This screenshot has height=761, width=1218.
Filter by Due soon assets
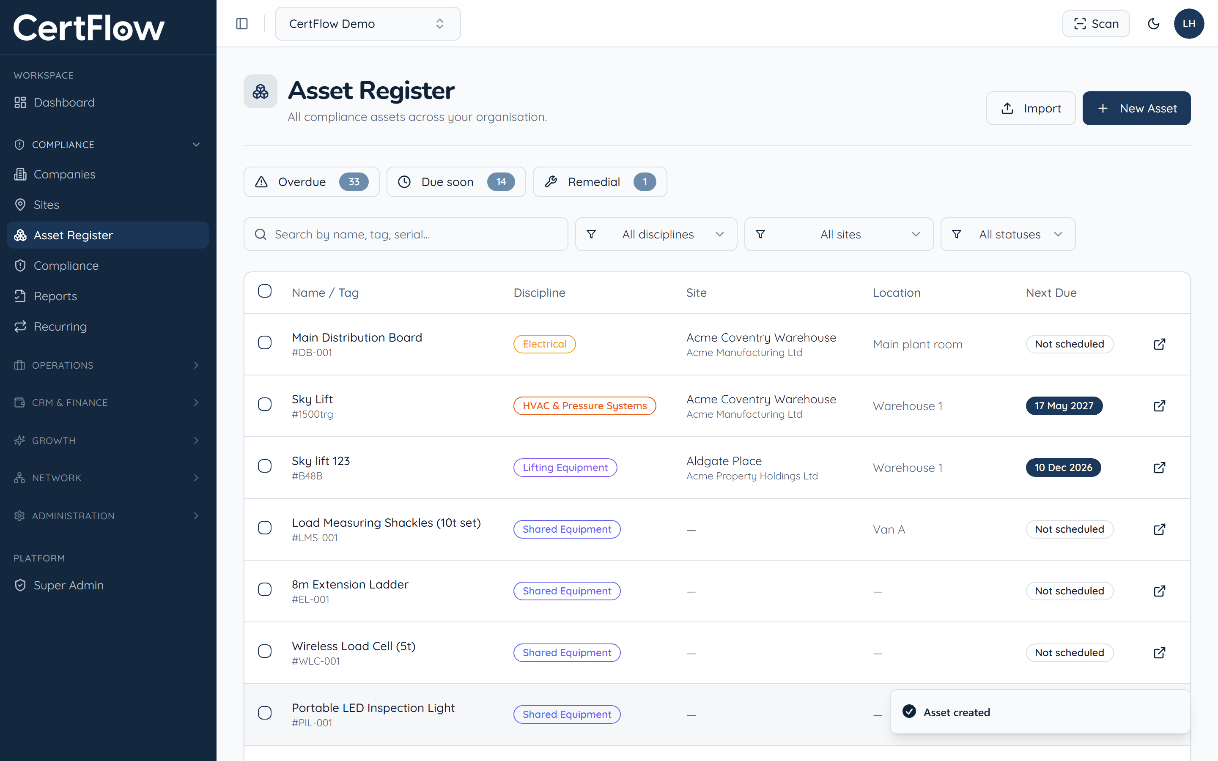coord(455,182)
